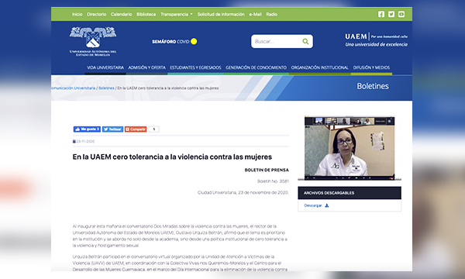Click the green search magnifier icon
Viewport: 465px width, 279px height.
pyautogui.click(x=305, y=42)
